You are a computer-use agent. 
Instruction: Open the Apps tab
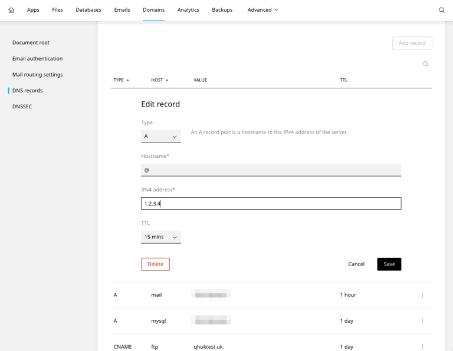[33, 10]
